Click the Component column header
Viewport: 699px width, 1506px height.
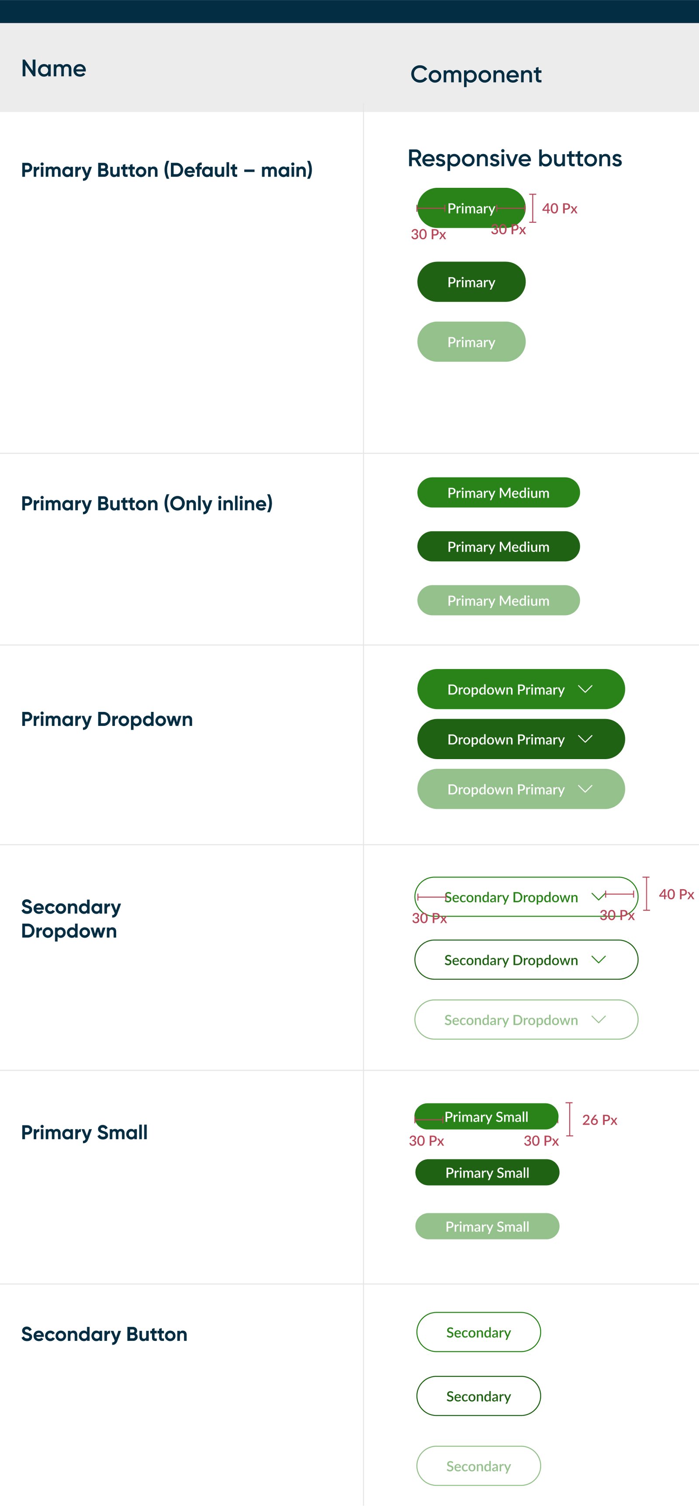click(x=476, y=75)
